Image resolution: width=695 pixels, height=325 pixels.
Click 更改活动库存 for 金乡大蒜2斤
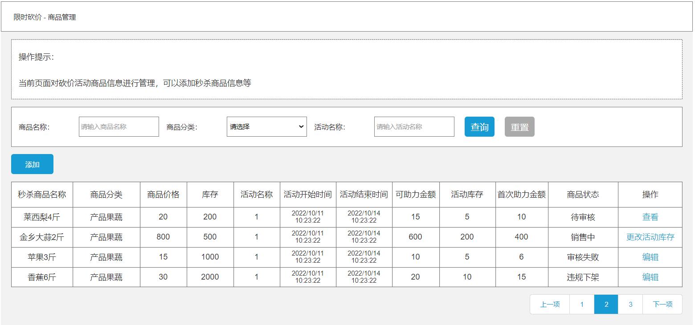pyautogui.click(x=650, y=237)
